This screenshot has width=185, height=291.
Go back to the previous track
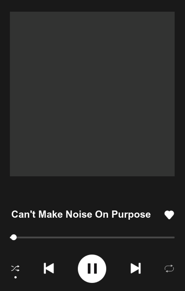coord(49,268)
